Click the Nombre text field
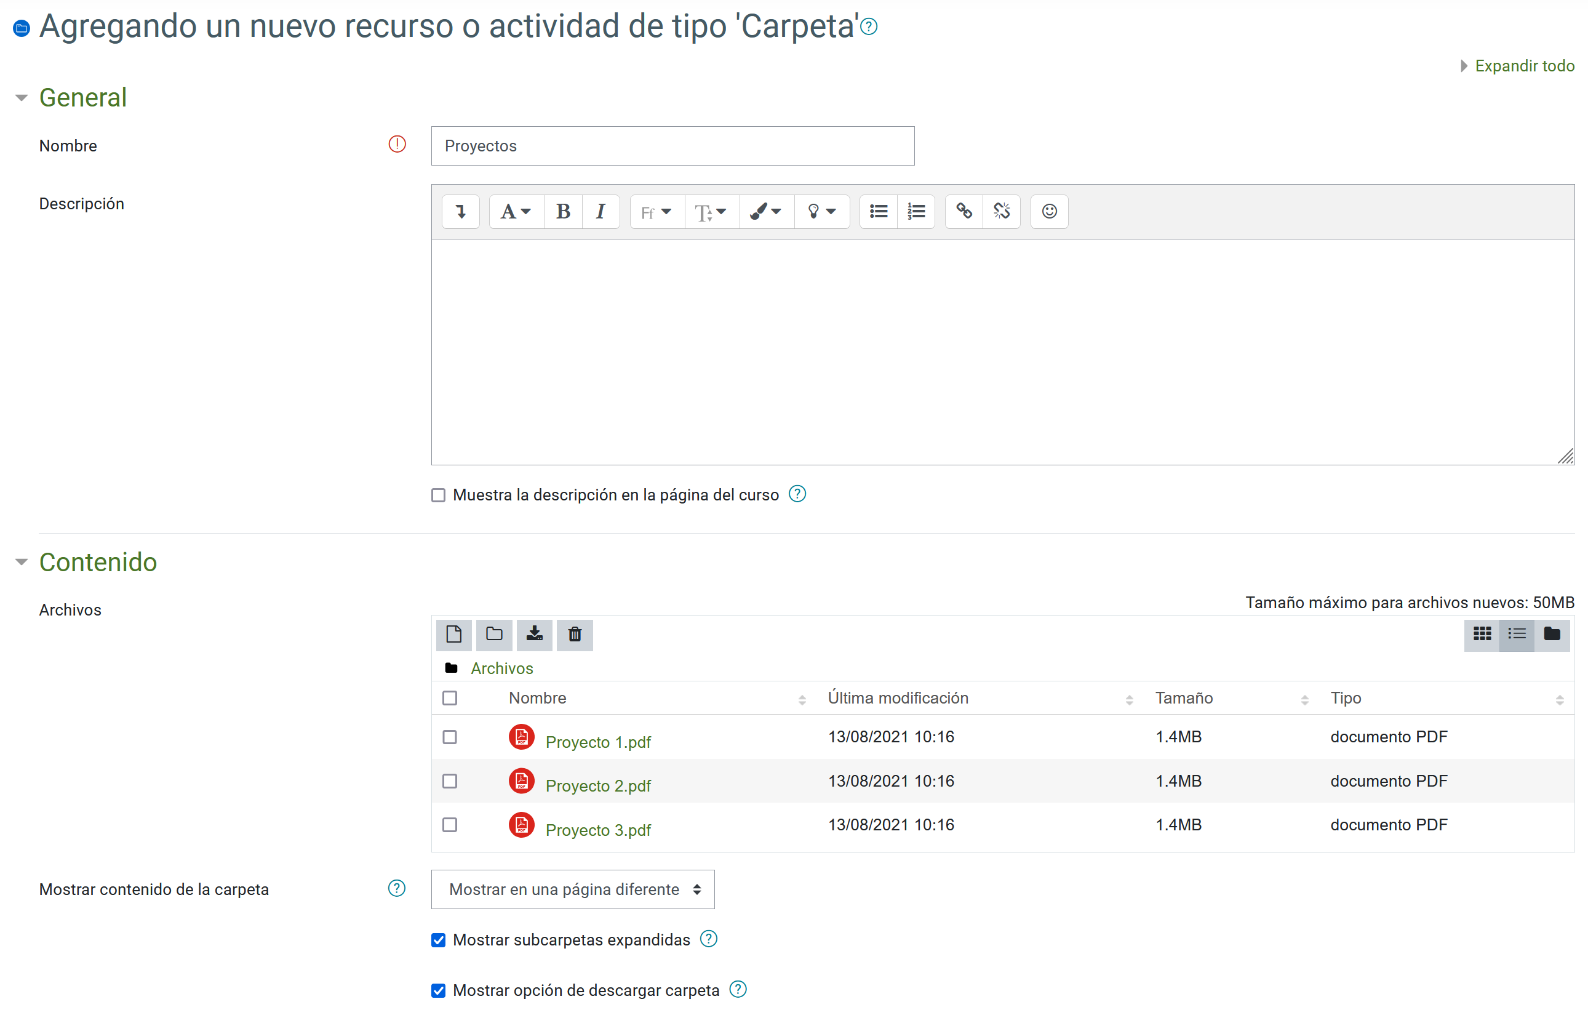The width and height of the screenshot is (1588, 1015). pos(672,146)
